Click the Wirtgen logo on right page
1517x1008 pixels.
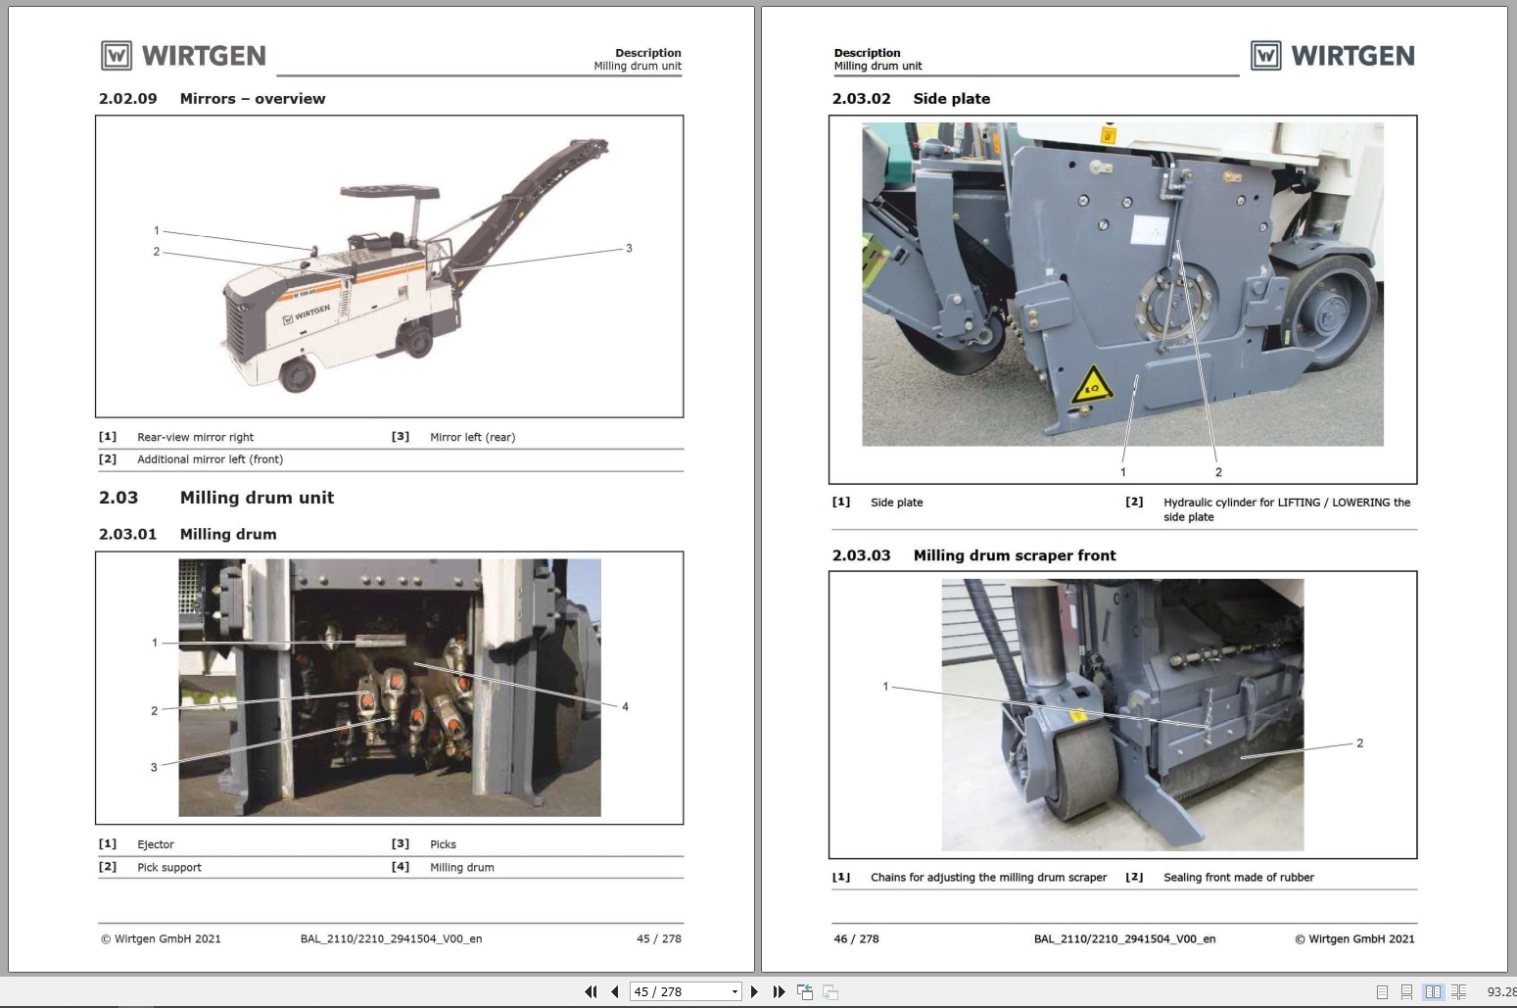1333,56
